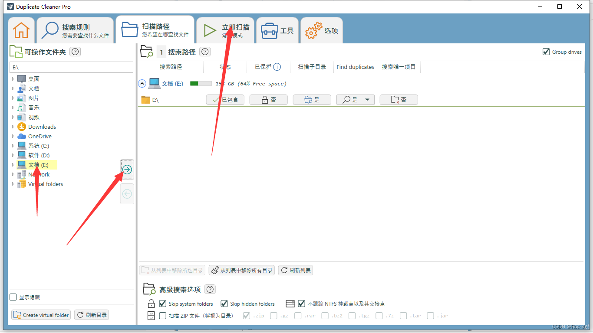Click the 图片 pictures icon

(x=22, y=98)
